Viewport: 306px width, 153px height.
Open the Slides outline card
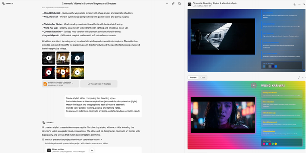[x=93, y=150]
